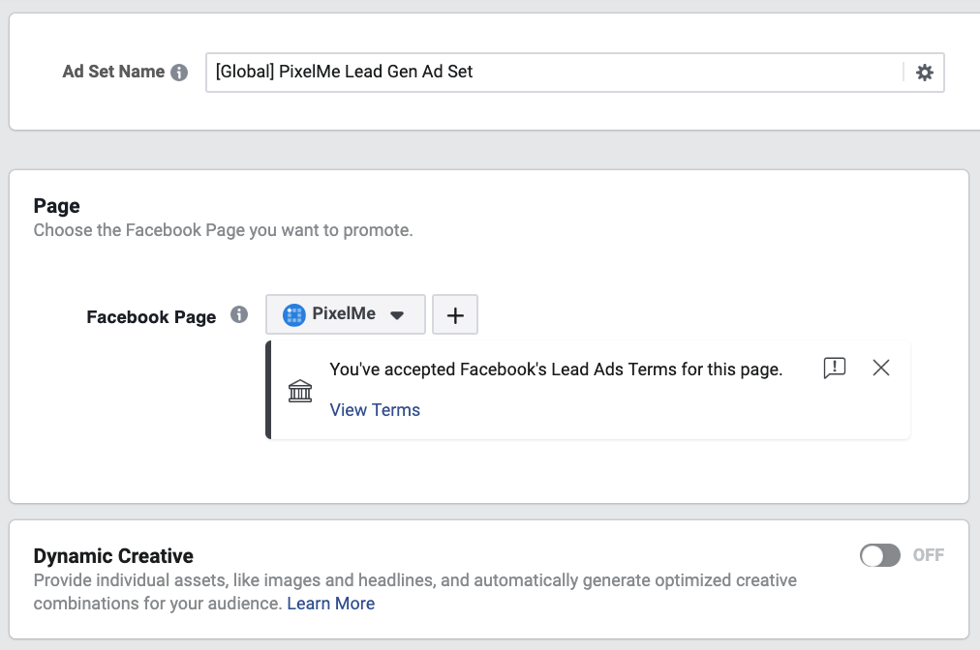Image resolution: width=980 pixels, height=650 pixels.
Task: Create a new Facebook Page with plus
Action: click(x=455, y=314)
